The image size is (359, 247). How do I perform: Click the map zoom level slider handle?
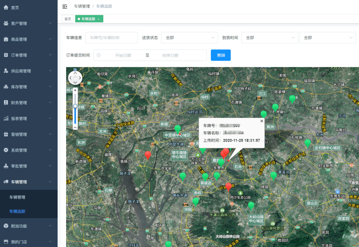click(x=75, y=106)
